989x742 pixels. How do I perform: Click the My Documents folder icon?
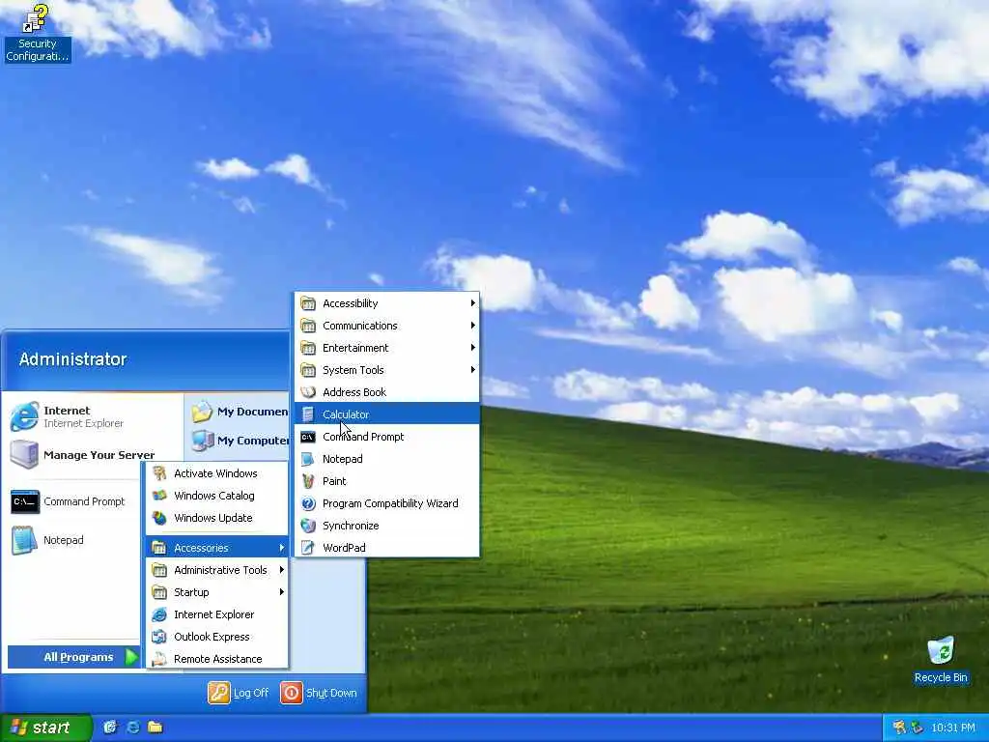pos(202,412)
